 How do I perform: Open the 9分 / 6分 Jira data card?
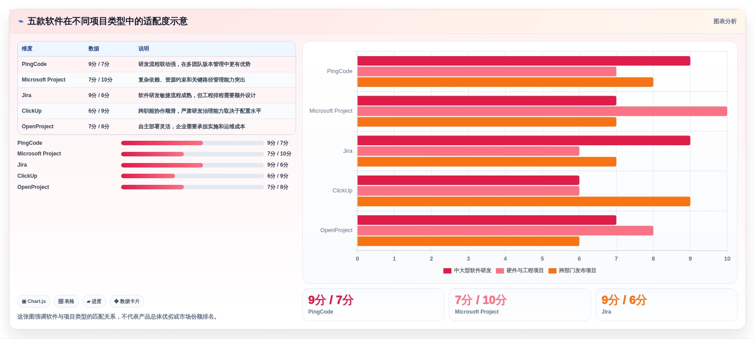click(666, 305)
